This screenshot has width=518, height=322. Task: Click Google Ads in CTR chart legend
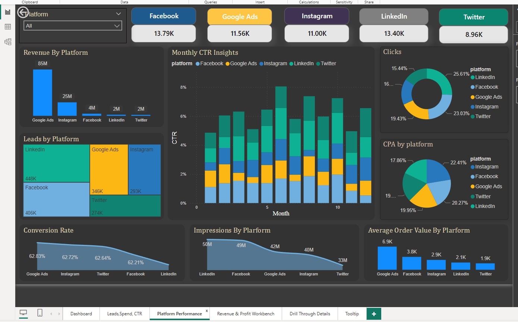tap(241, 63)
